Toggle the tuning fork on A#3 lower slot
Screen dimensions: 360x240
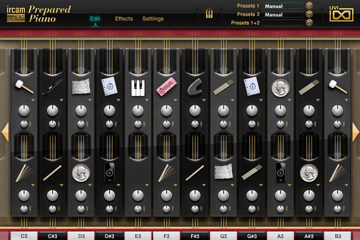tap(315, 209)
